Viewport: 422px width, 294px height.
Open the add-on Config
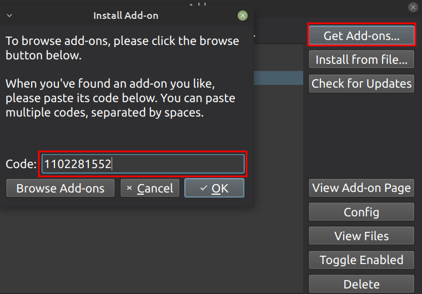361,212
